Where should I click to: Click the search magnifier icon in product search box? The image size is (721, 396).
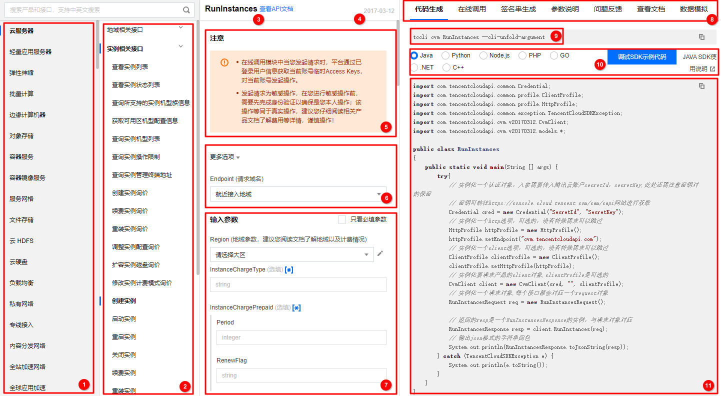185,9
